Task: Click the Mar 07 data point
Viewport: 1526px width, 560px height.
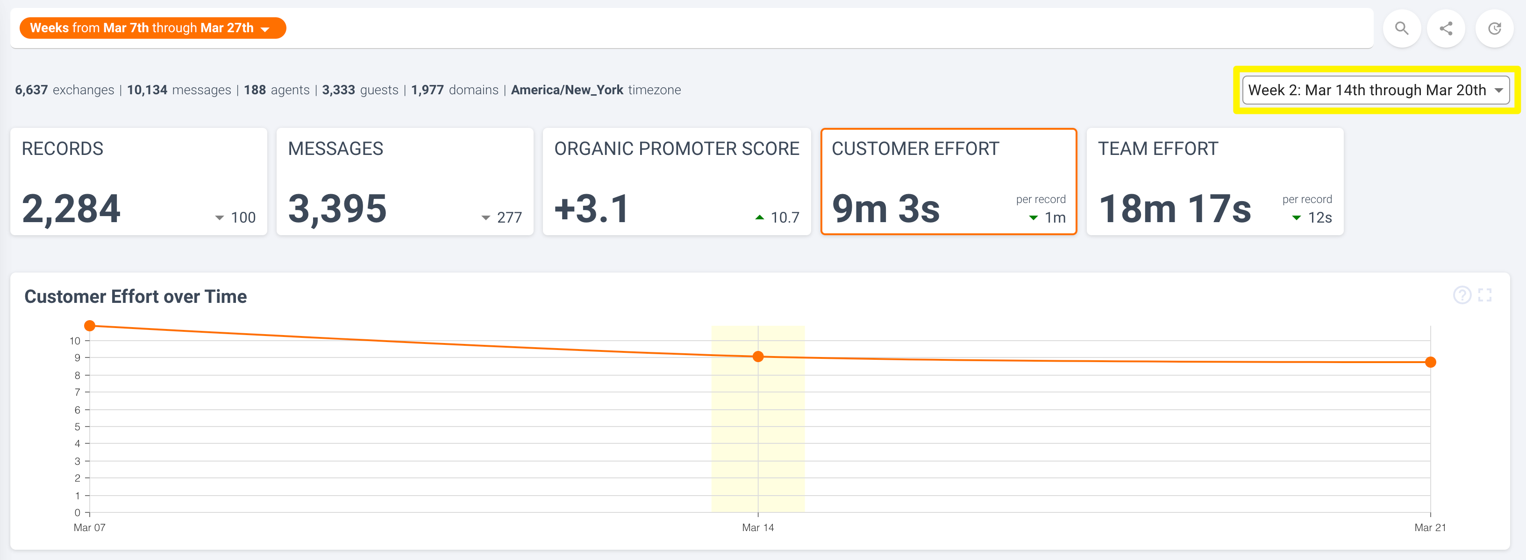Action: (x=90, y=326)
